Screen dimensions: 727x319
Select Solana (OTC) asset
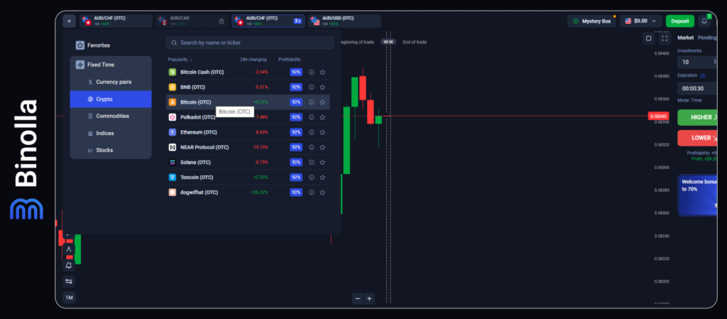[x=248, y=162]
